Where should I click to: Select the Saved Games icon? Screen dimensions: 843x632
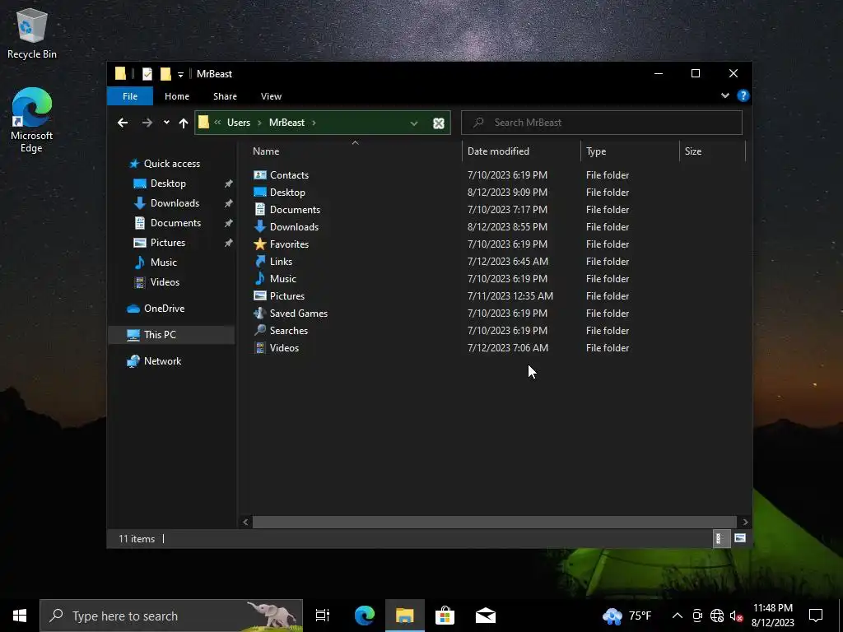click(x=260, y=313)
